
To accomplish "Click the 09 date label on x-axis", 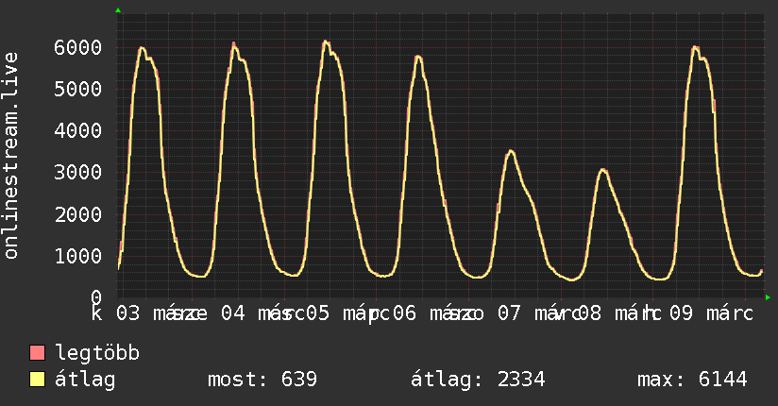I will tap(681, 313).
